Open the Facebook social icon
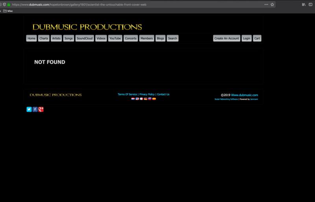315x202 pixels. (x=35, y=109)
